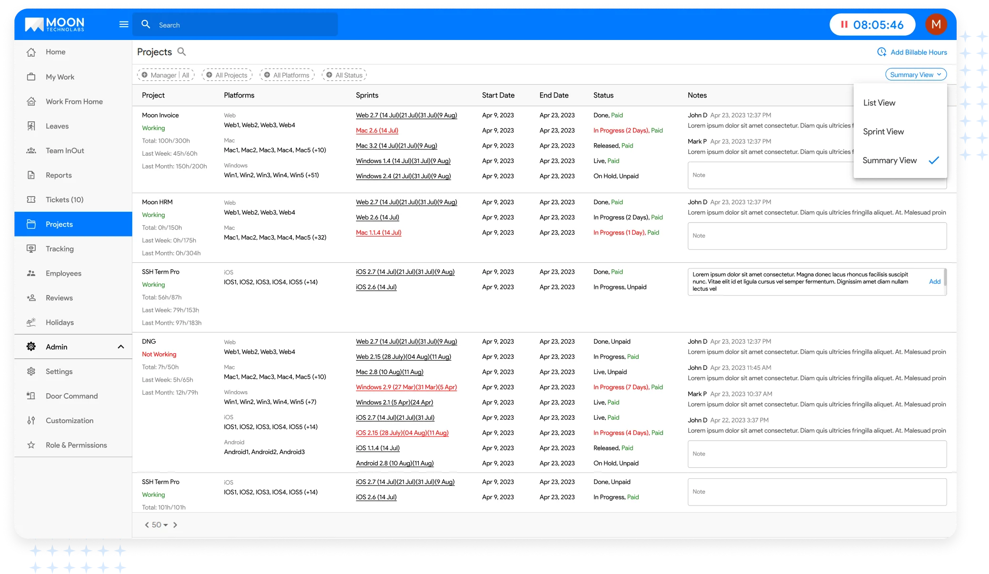Click the Add Billable Hours clock icon

coord(881,52)
